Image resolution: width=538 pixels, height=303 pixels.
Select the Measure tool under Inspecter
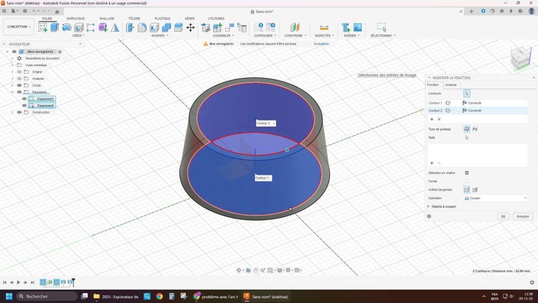tap(324, 27)
